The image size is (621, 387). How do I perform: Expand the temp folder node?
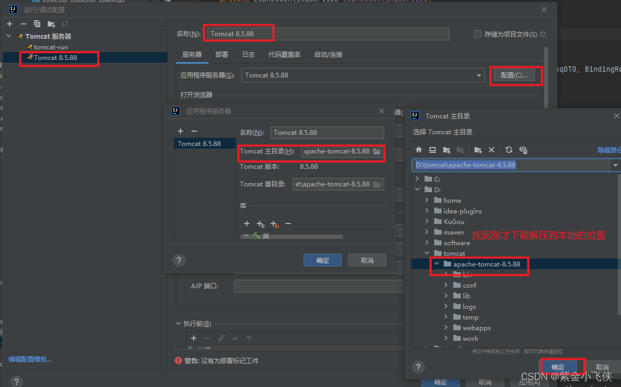click(x=446, y=317)
